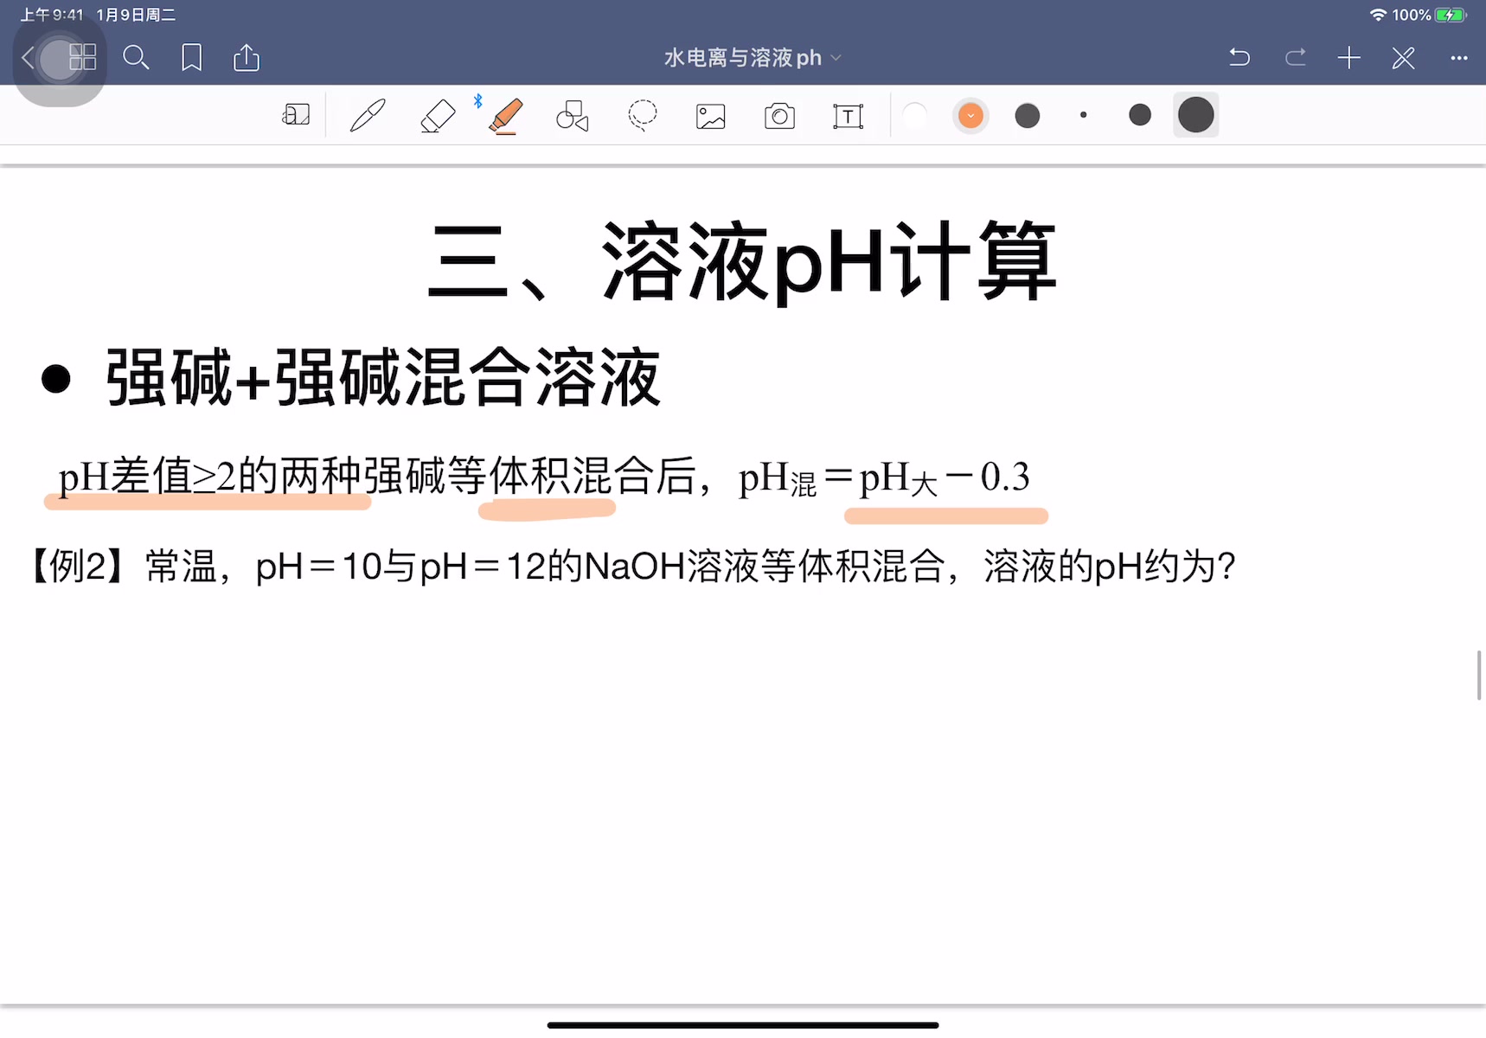This screenshot has height=1038, width=1486.
Task: Redo the last undone action
Action: pos(1295,58)
